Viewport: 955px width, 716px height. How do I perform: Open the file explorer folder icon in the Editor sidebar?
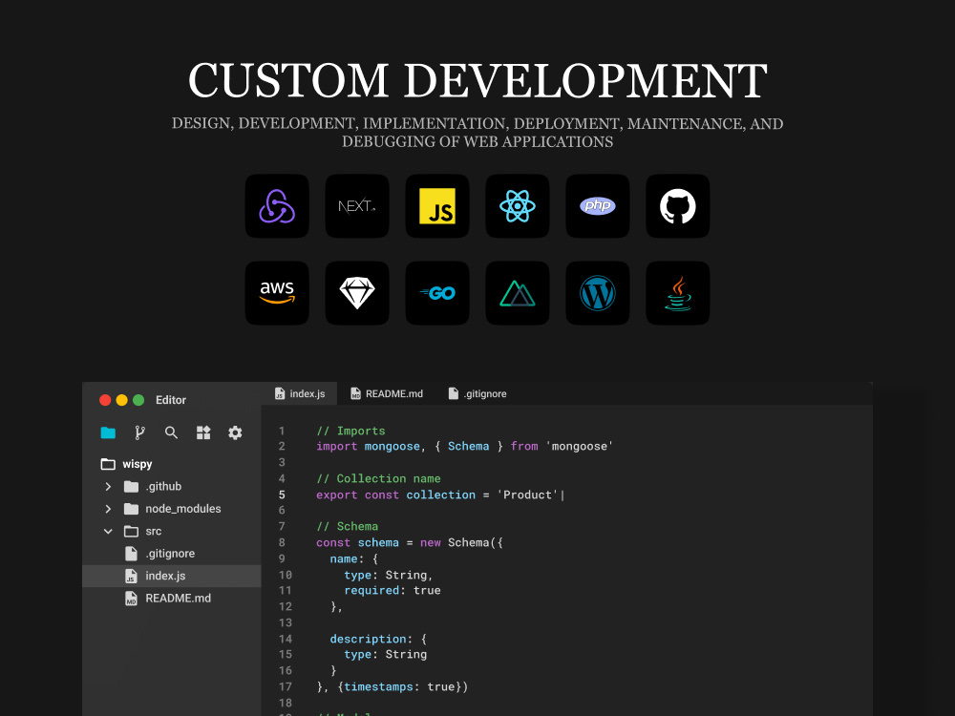[x=108, y=432]
